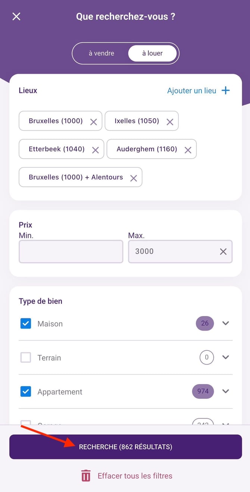
Task: Select the à louer option
Action: point(152,53)
